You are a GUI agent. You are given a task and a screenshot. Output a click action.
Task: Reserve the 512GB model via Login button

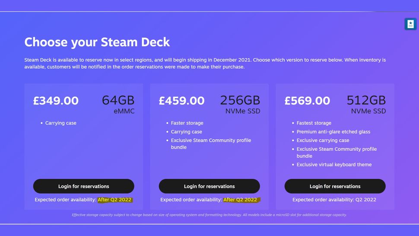tap(335, 186)
